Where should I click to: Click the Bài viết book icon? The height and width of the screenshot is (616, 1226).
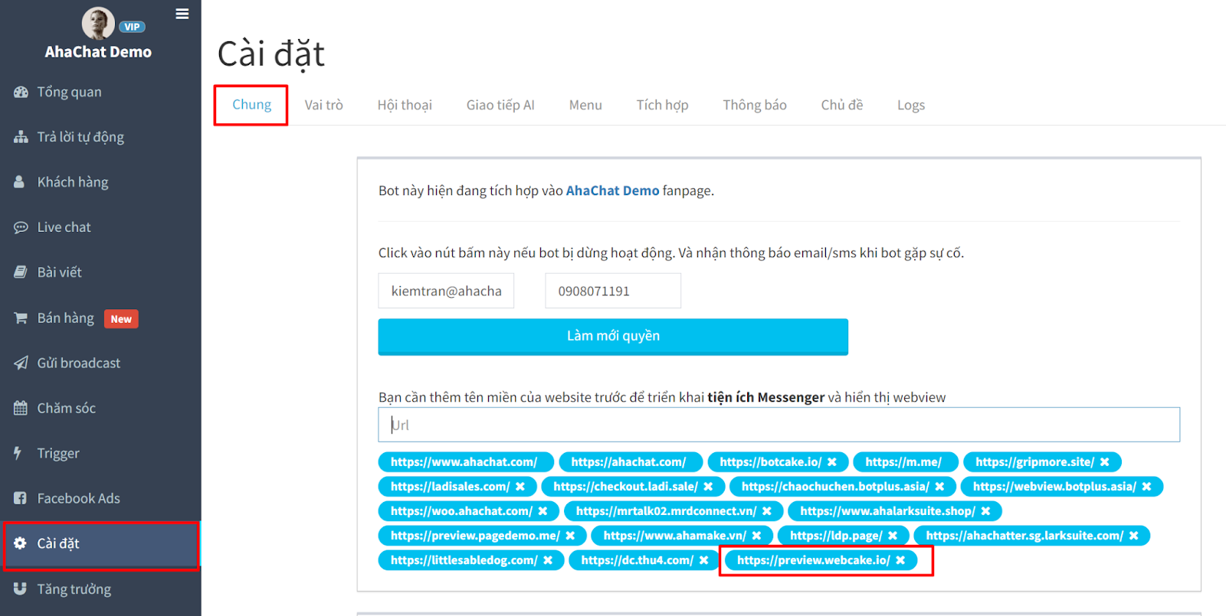coord(21,272)
